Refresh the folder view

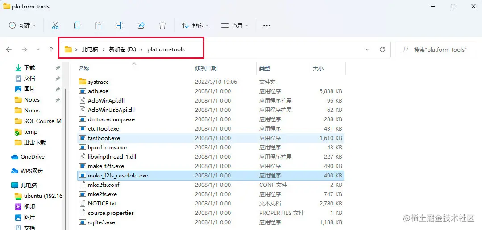point(382,49)
